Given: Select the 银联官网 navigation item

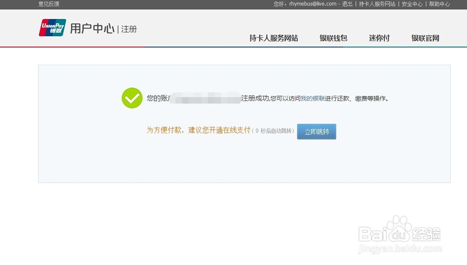Looking at the screenshot, I should 425,38.
